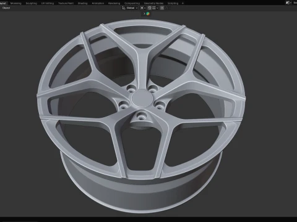Switch to the Animation workspace tab
This screenshot has height=222, width=297.
(x=98, y=3)
